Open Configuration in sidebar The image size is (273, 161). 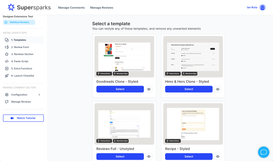point(23,95)
